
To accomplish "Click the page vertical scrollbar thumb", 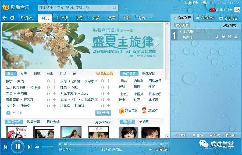I will [167, 53].
